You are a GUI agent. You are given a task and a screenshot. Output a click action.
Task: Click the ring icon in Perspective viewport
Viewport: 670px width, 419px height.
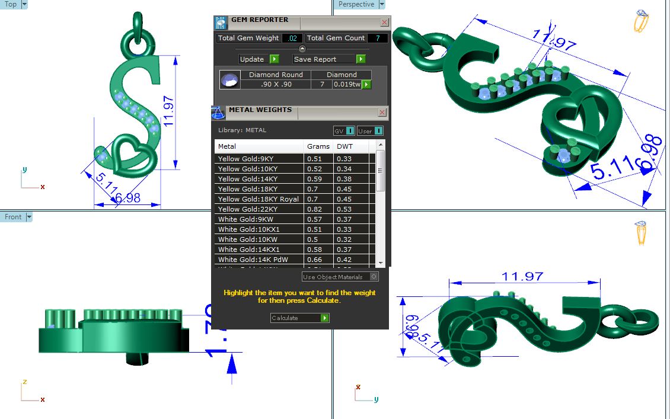click(642, 21)
